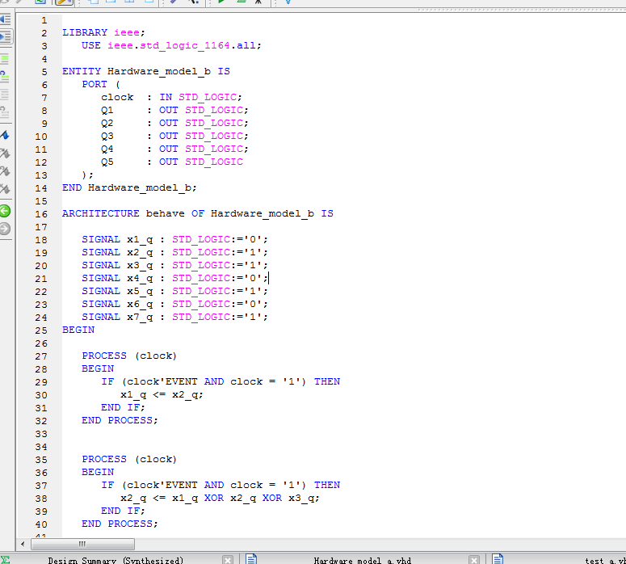Screen dimensions: 626x564
Task: Open the Hardware_model_a.vhd tab
Action: click(x=362, y=560)
